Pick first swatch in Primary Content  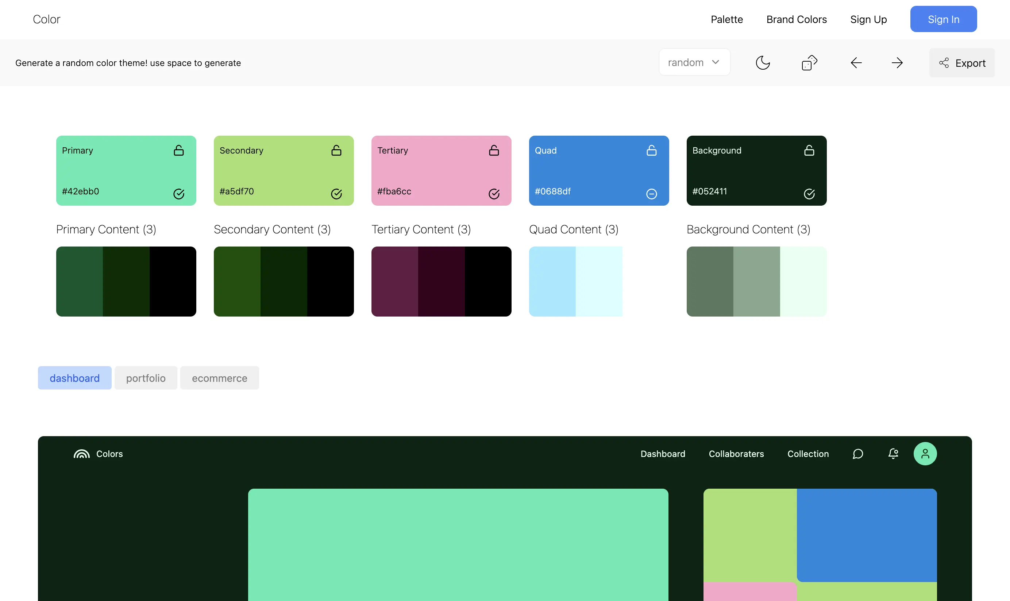click(80, 282)
